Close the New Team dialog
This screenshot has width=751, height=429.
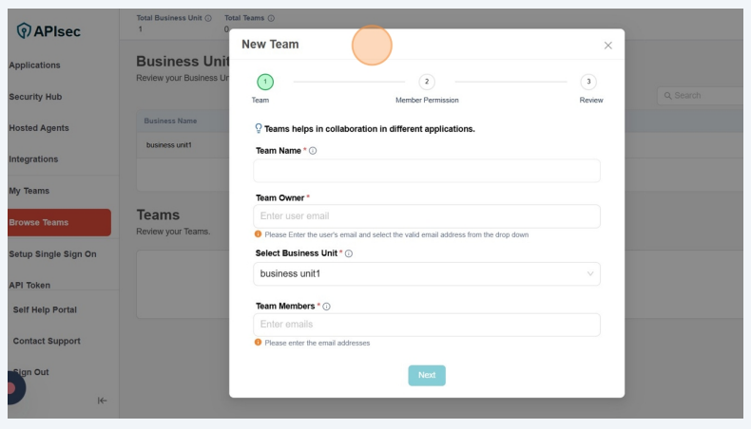[607, 46]
